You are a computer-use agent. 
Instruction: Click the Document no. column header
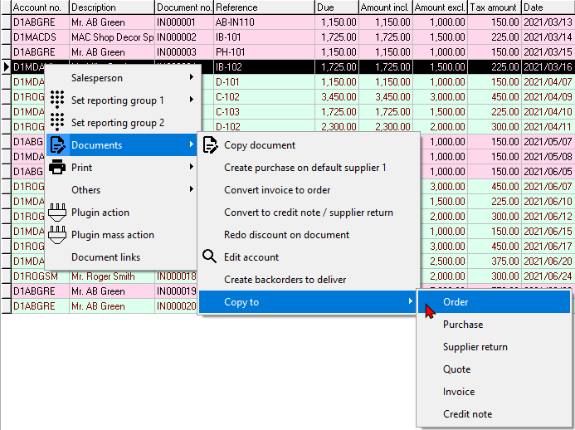click(184, 7)
